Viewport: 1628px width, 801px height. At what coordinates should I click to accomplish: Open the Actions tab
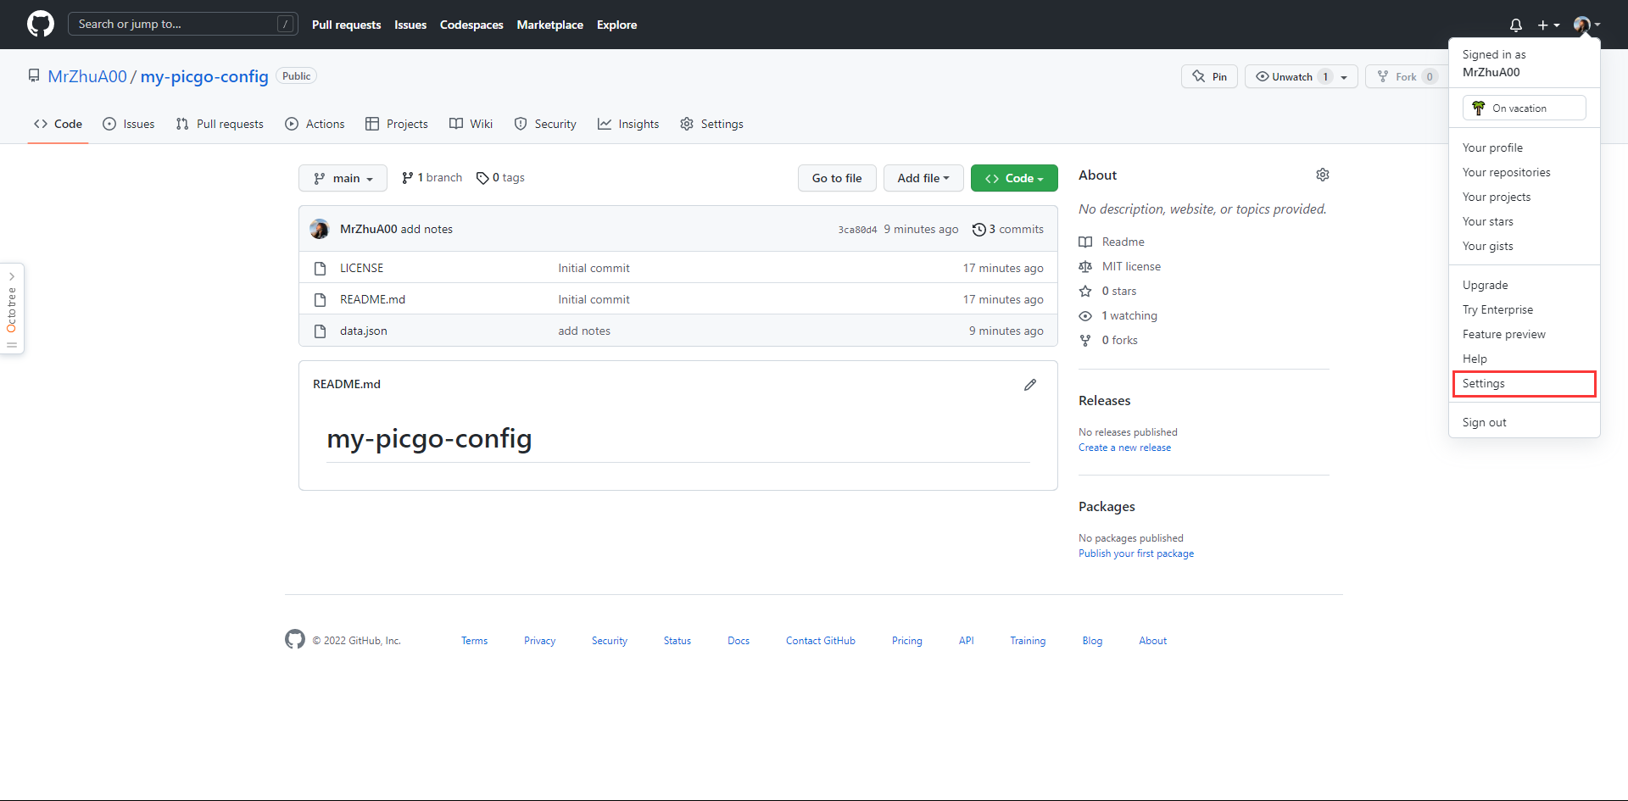[315, 124]
